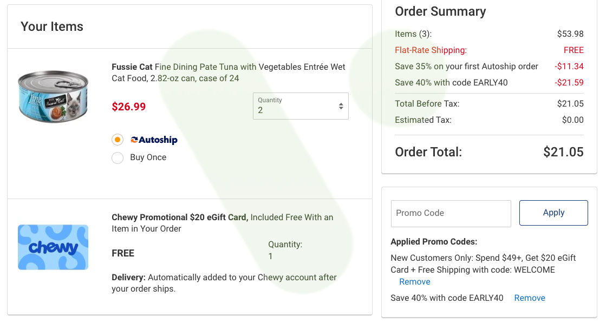Open the Quantity dropdown

[x=301, y=106]
